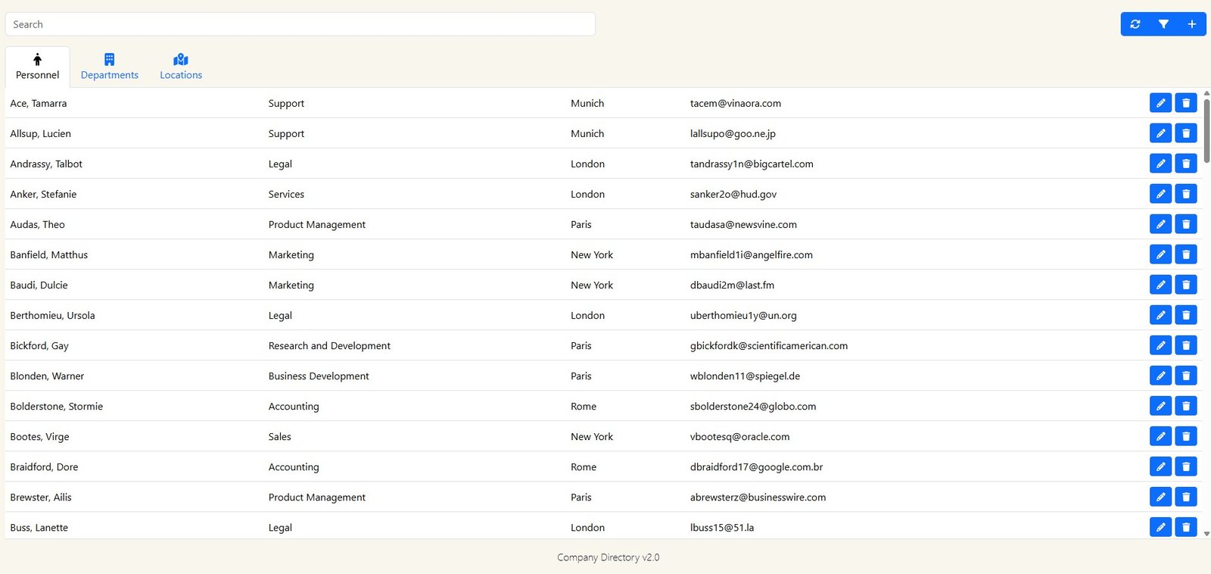Delete Lucien Allsup using trash icon
Screen dimensions: 1211x574
(1186, 133)
